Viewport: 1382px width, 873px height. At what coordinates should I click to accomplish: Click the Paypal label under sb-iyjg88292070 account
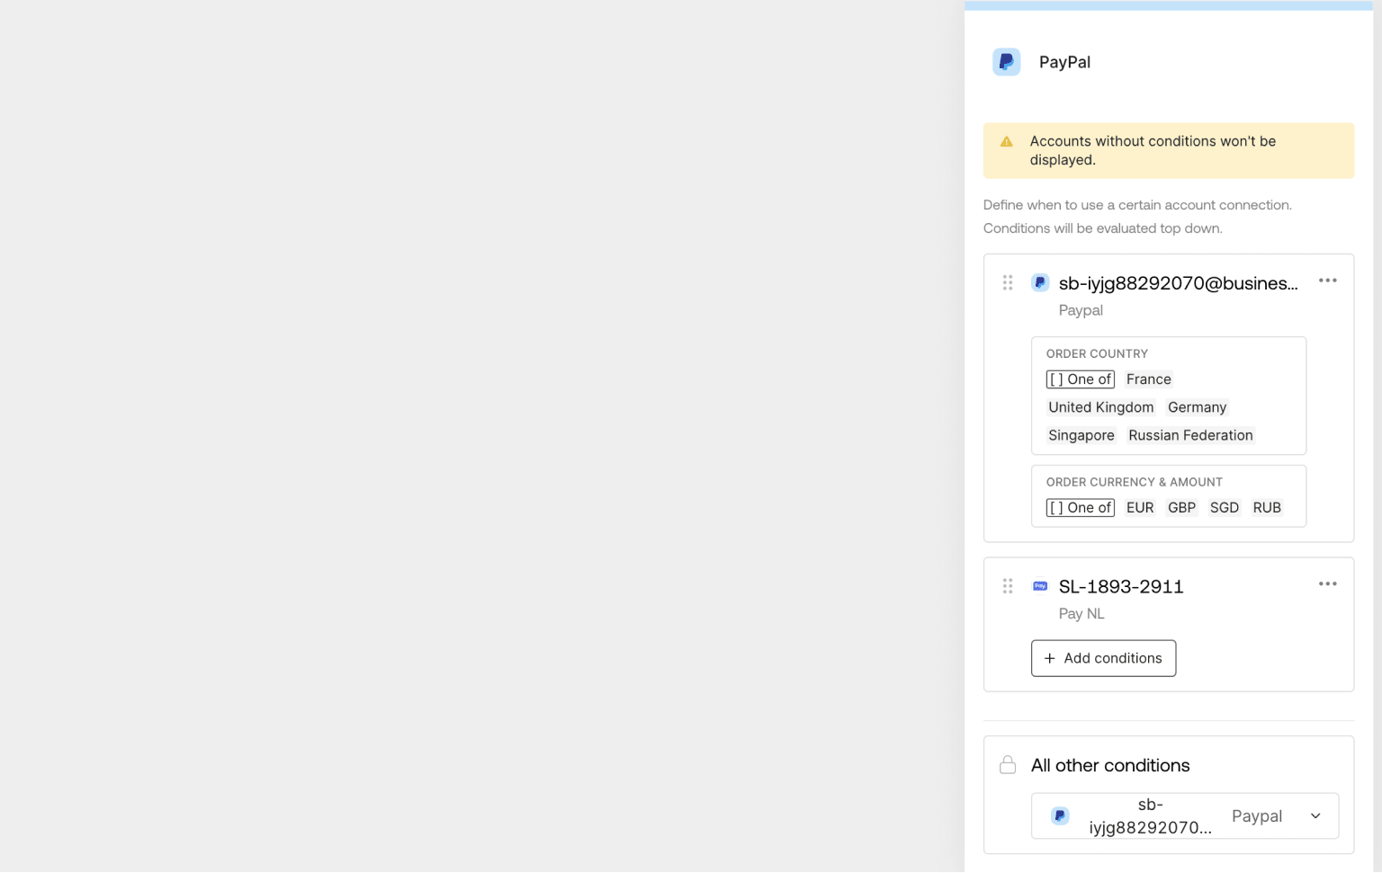pos(1080,310)
